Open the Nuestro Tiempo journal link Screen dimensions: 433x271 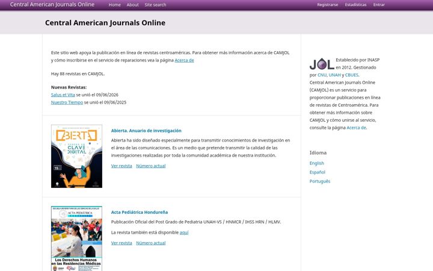(x=67, y=102)
